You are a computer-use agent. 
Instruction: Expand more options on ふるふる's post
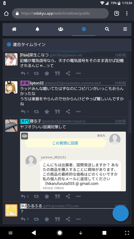(x=78, y=219)
